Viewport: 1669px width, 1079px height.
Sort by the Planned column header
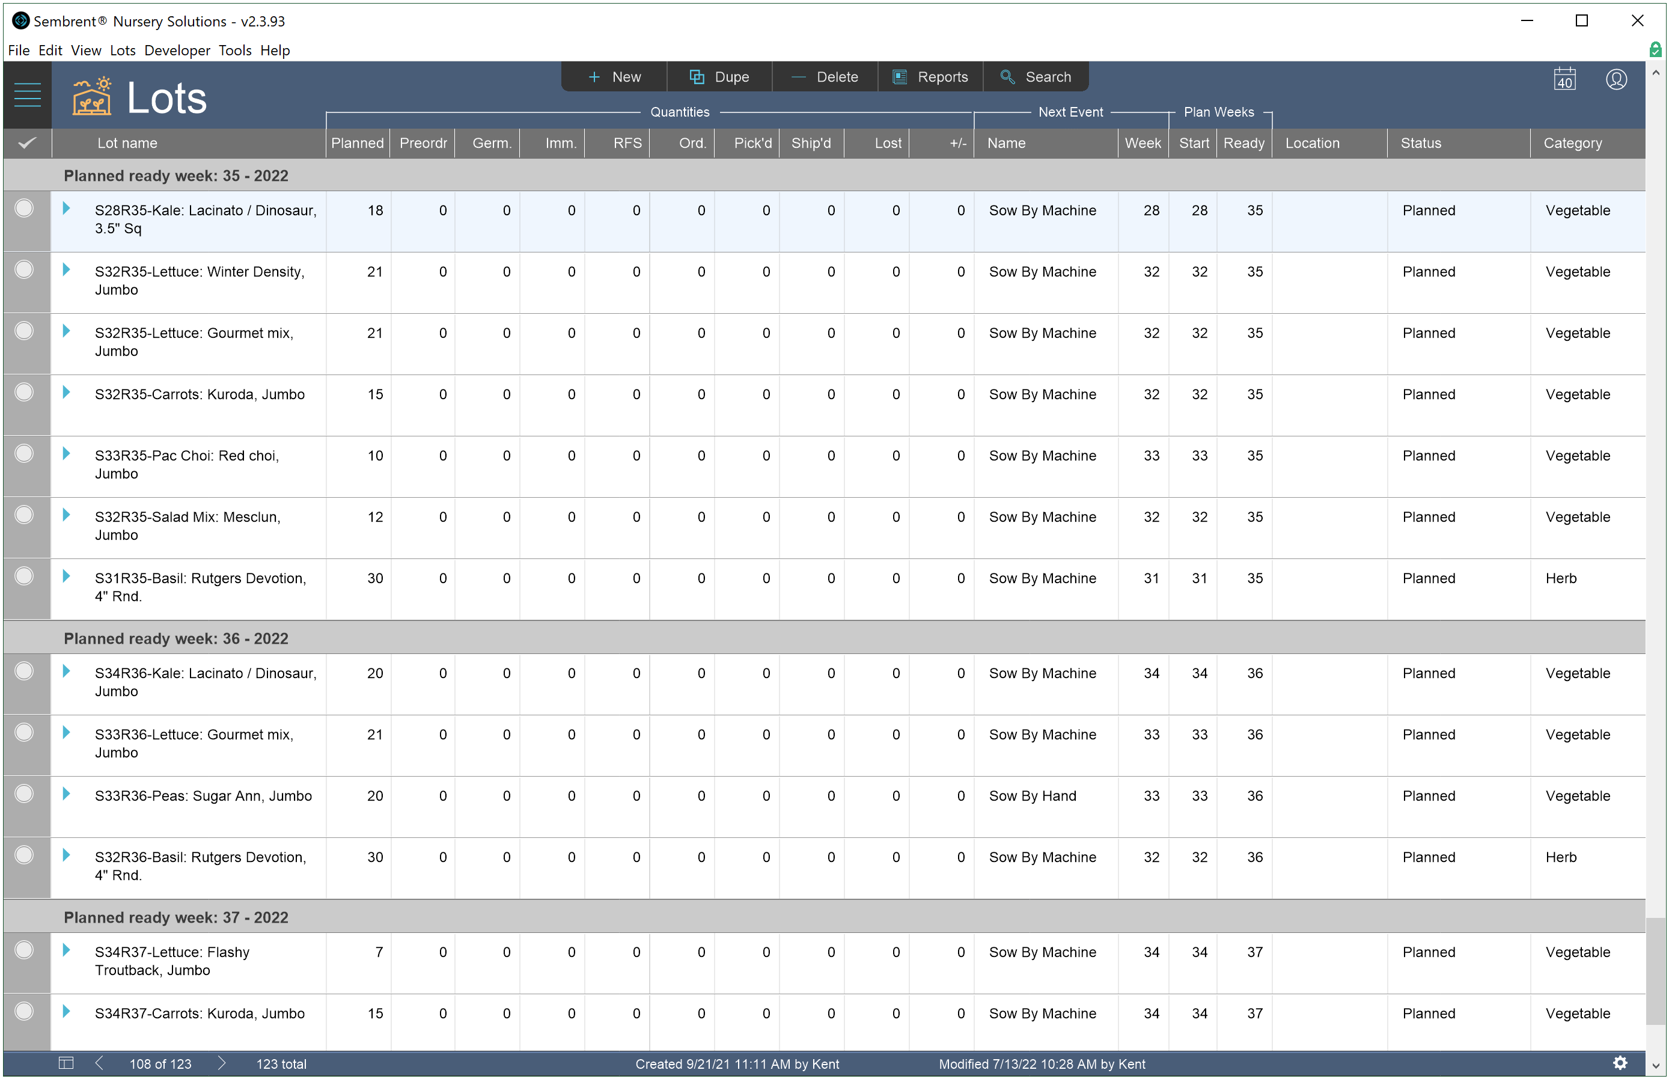[357, 143]
